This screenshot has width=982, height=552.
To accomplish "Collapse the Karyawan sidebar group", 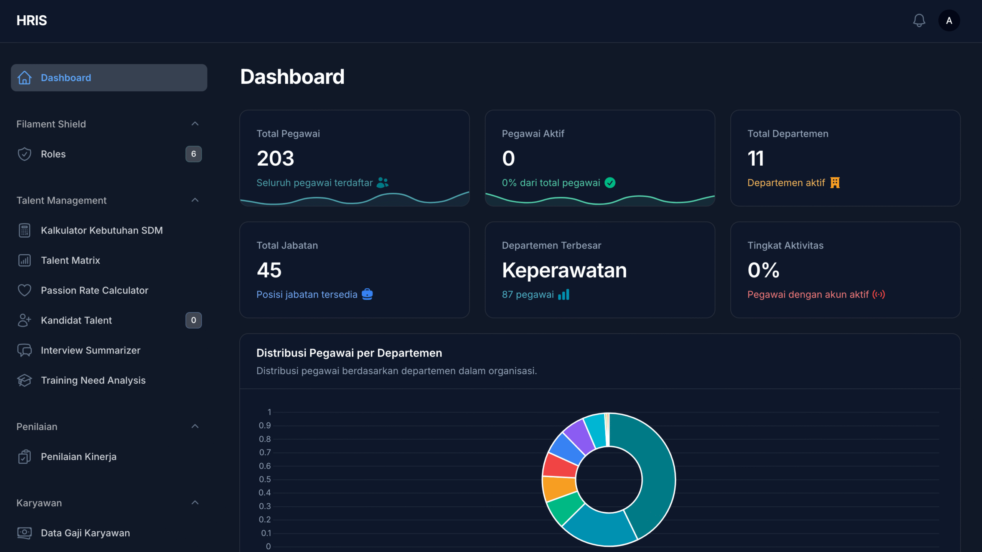I will [195, 503].
